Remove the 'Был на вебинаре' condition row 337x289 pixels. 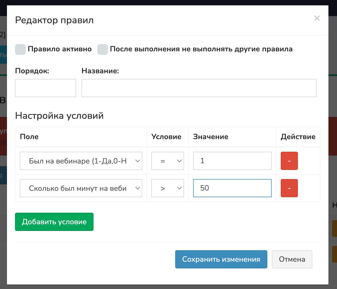click(x=289, y=161)
